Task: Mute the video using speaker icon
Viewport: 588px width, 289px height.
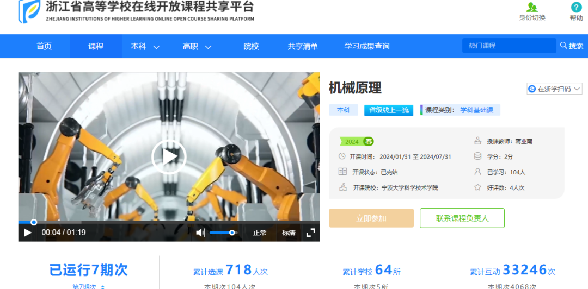Action: [200, 233]
